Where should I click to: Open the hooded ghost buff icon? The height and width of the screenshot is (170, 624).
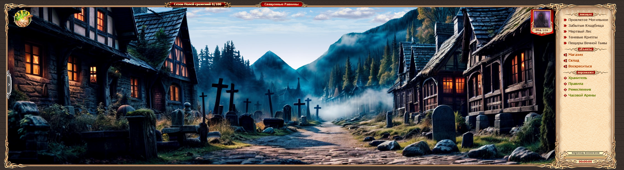pos(542,20)
